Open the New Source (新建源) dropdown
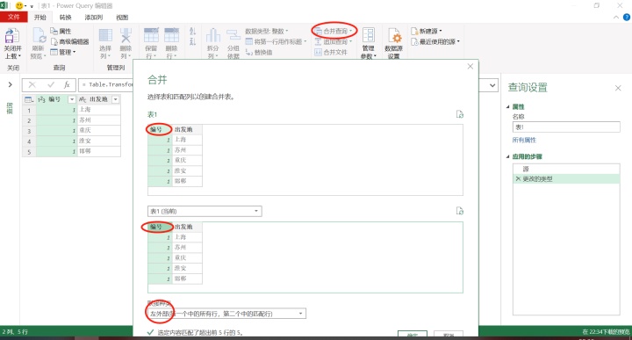The width and height of the screenshot is (632, 340). pos(427,31)
